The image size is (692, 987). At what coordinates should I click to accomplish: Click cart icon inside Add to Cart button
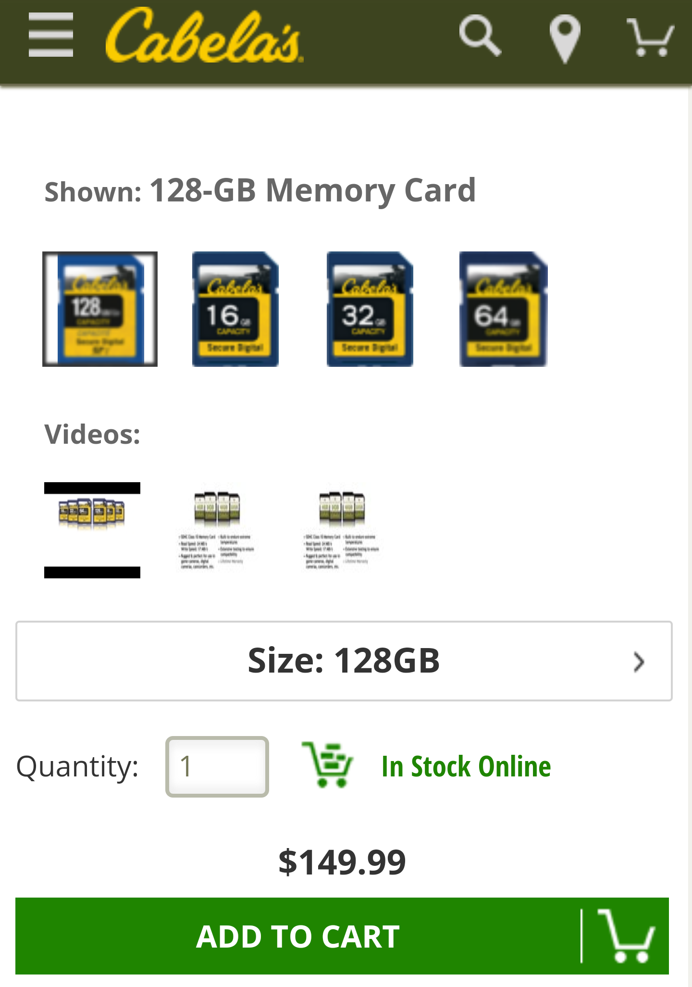(x=626, y=936)
